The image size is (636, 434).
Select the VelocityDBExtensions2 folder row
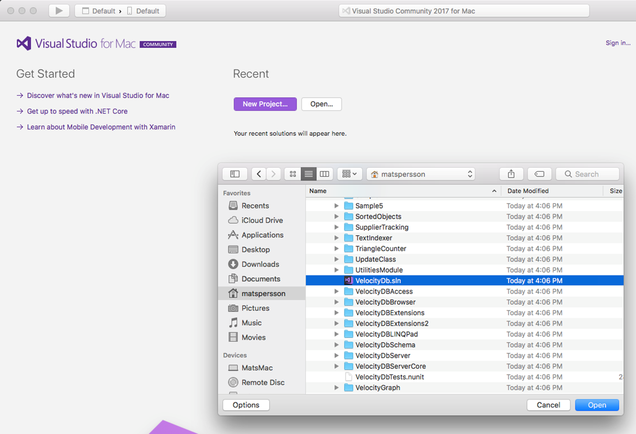464,323
